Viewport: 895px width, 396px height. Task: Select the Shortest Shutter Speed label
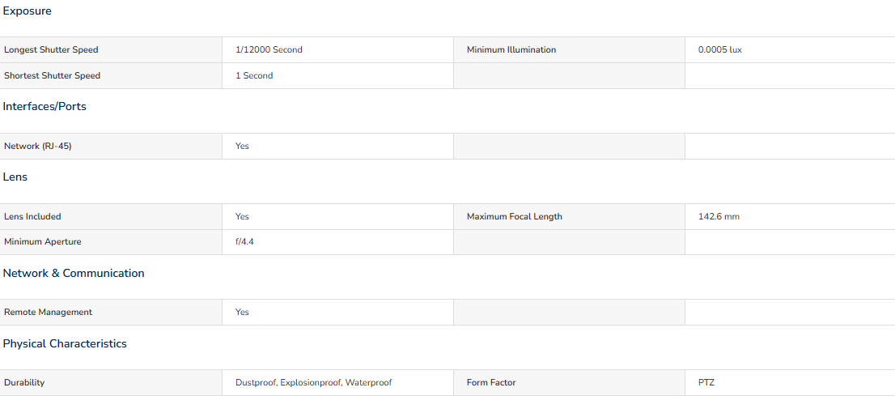click(52, 75)
